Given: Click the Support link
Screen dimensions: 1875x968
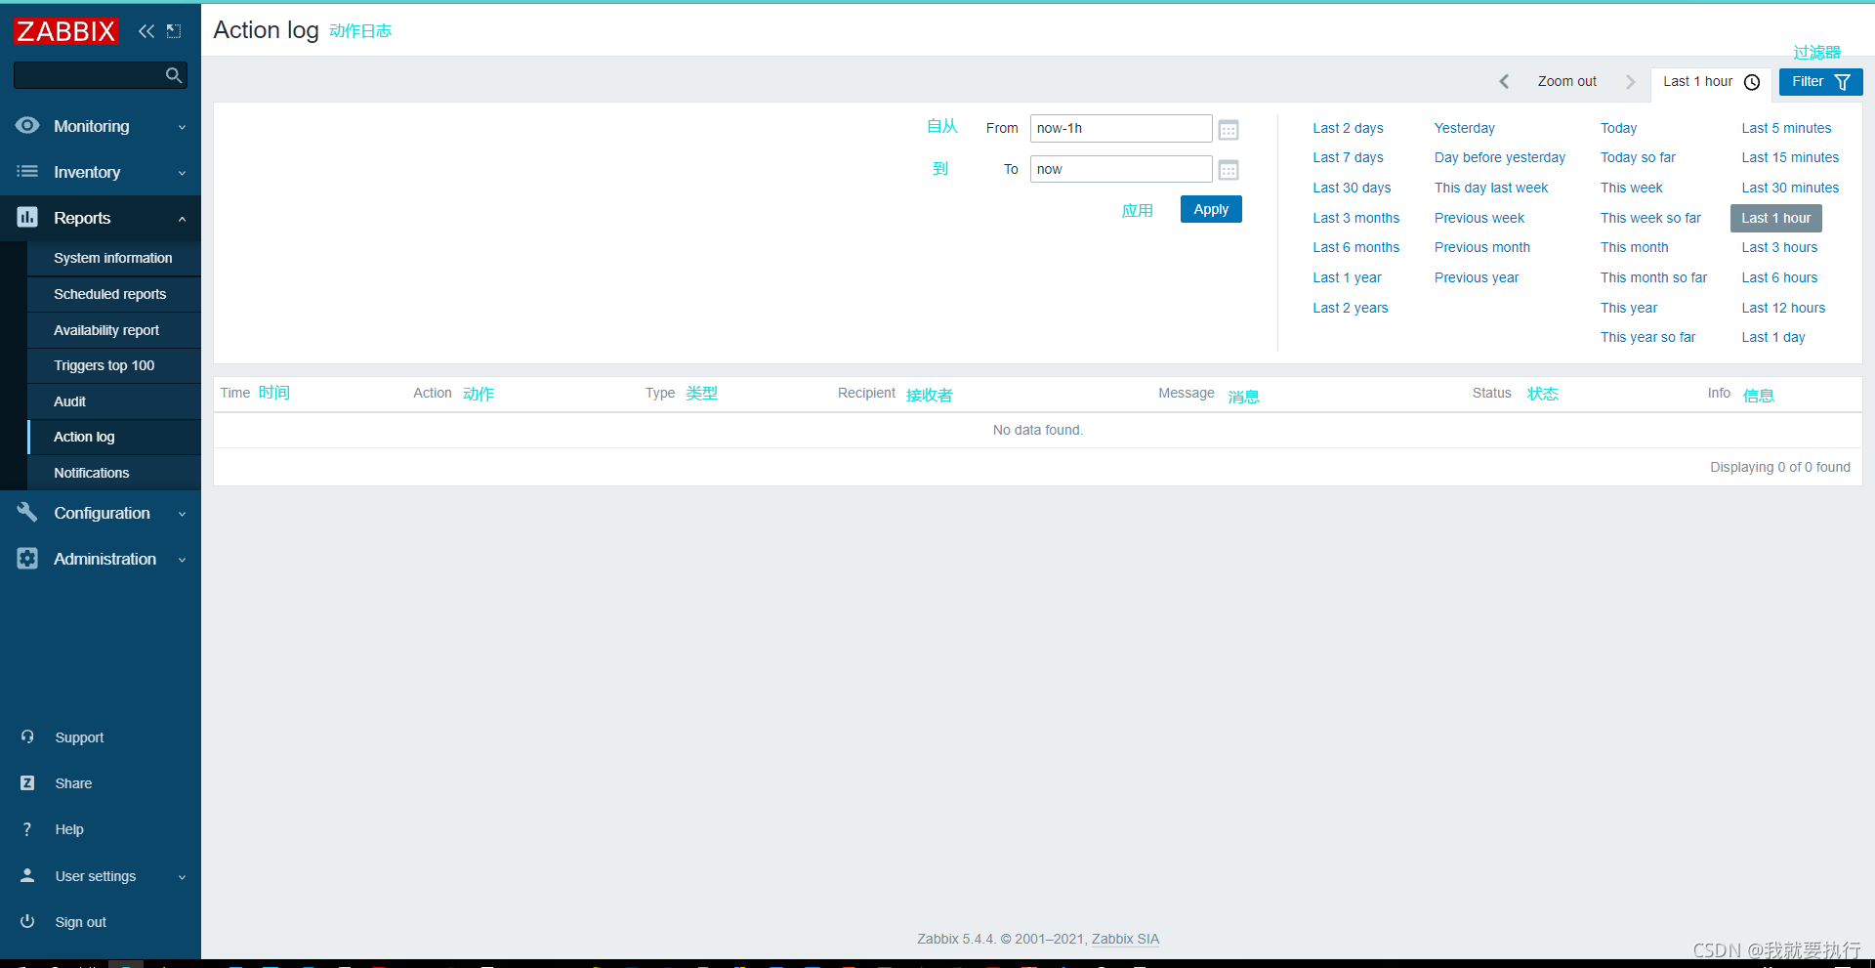Looking at the screenshot, I should click(79, 737).
